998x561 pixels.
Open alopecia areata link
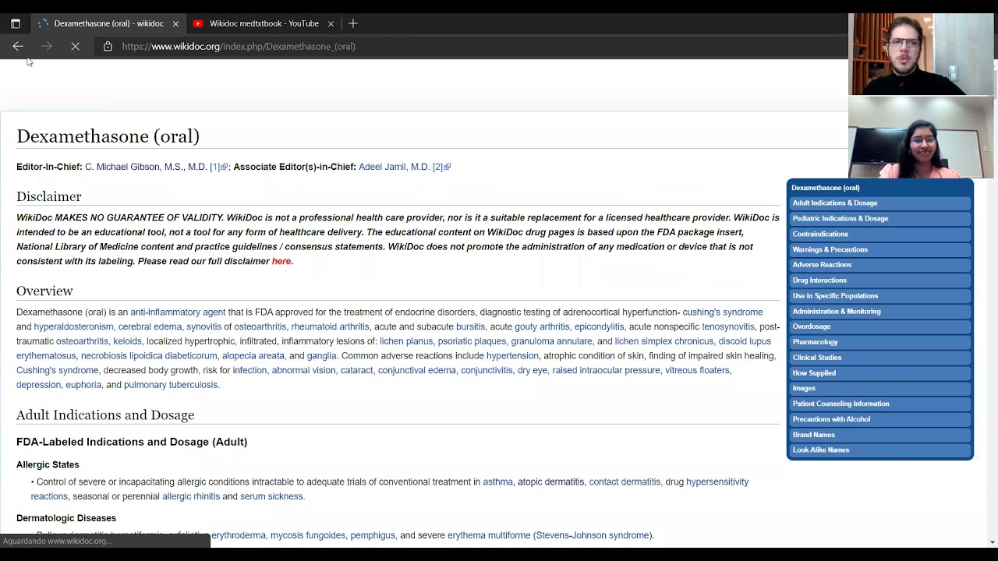[253, 356]
